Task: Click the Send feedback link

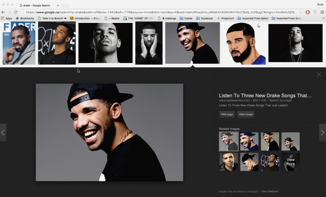Action: [270, 191]
